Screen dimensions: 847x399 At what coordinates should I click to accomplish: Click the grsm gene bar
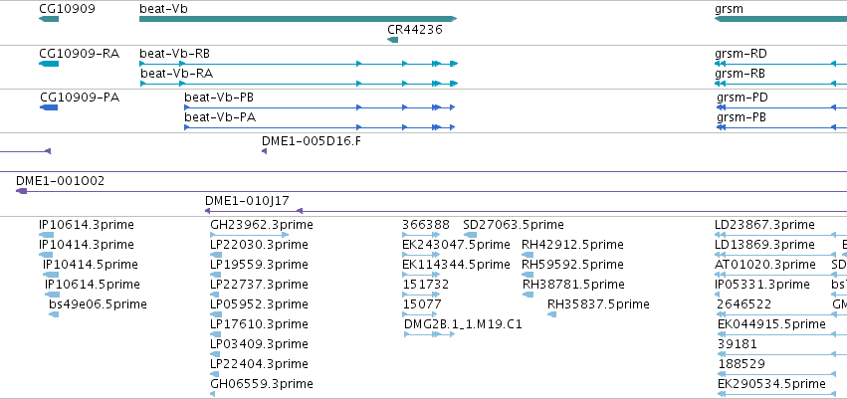pyautogui.click(x=780, y=19)
